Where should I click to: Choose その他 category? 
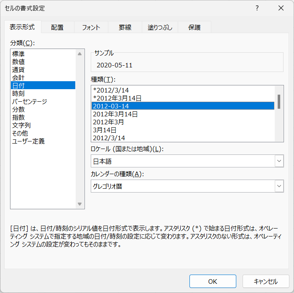(x=43, y=133)
